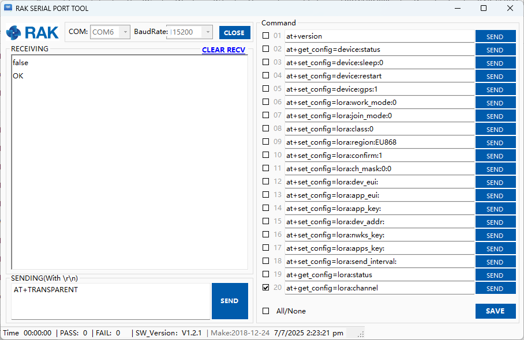Image resolution: width=524 pixels, height=340 pixels.
Task: Click the CLEAR RECV link
Action: [223, 50]
